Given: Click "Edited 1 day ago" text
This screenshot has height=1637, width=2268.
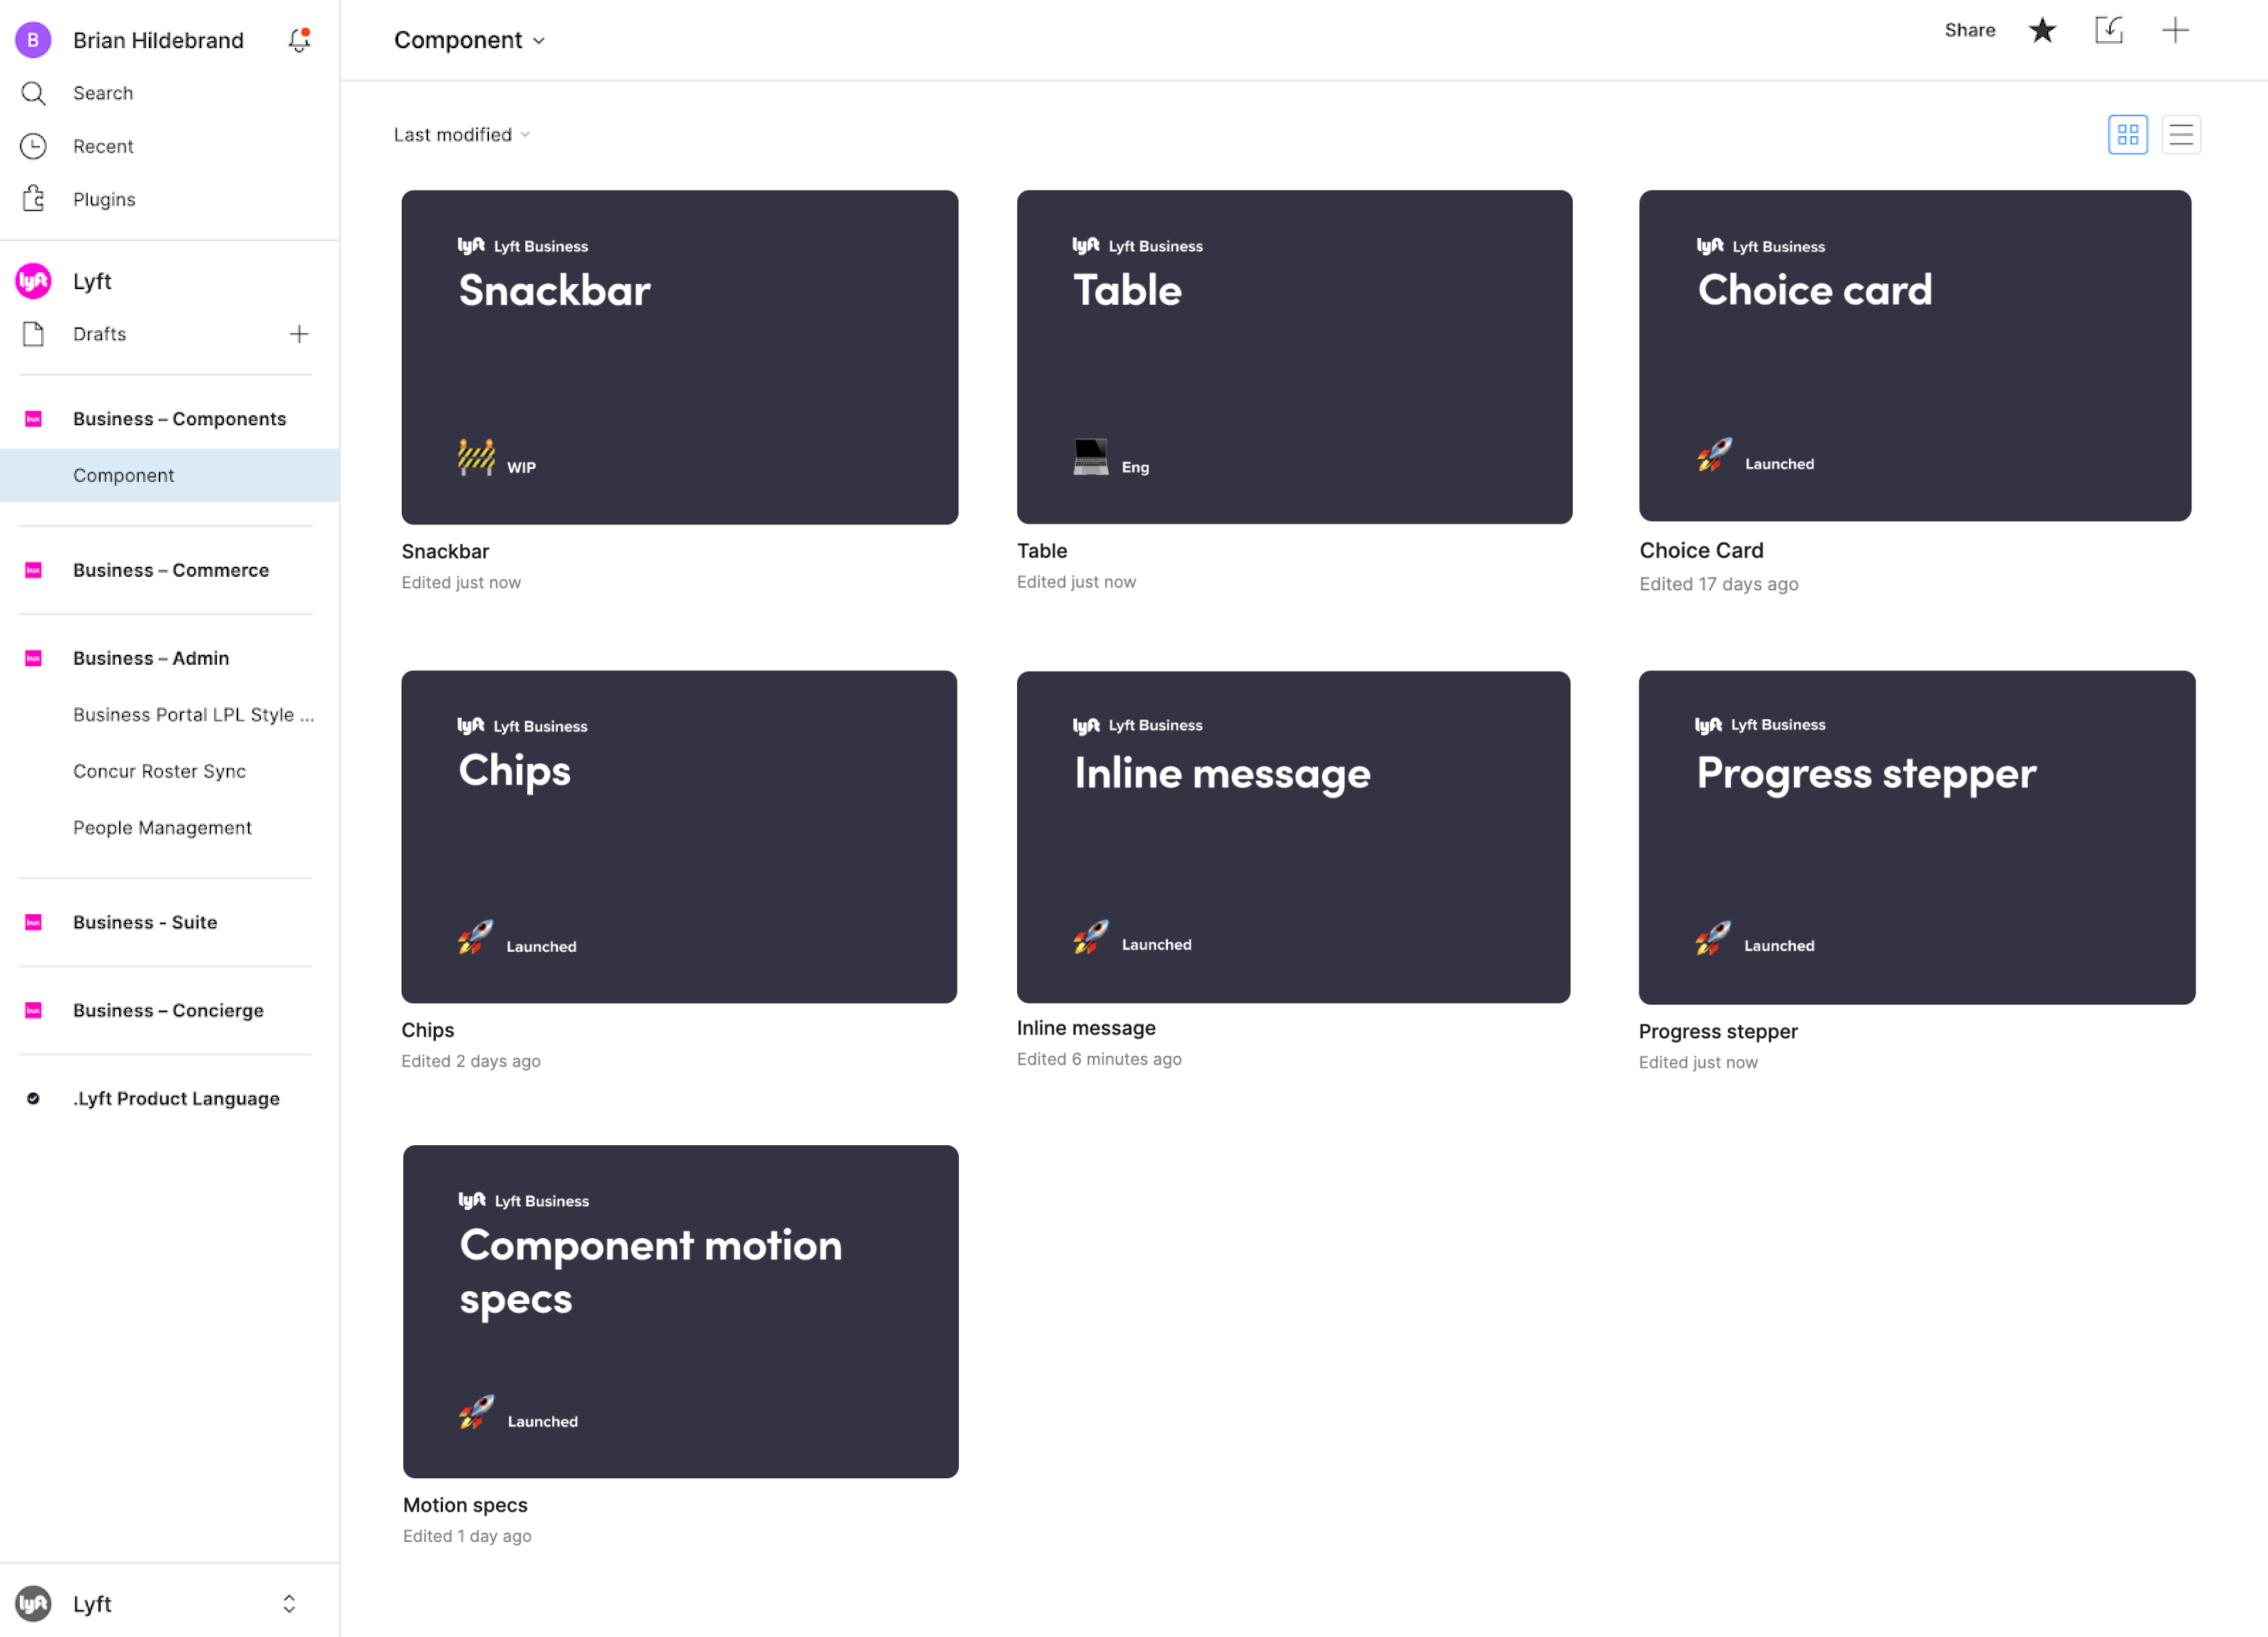Looking at the screenshot, I should tap(467, 1536).
